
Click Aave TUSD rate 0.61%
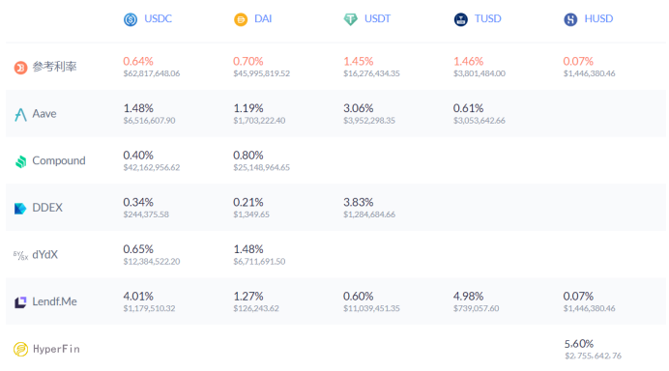469,108
